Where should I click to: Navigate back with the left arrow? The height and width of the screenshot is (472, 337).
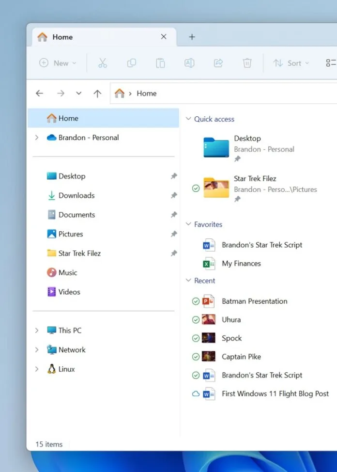(x=40, y=94)
